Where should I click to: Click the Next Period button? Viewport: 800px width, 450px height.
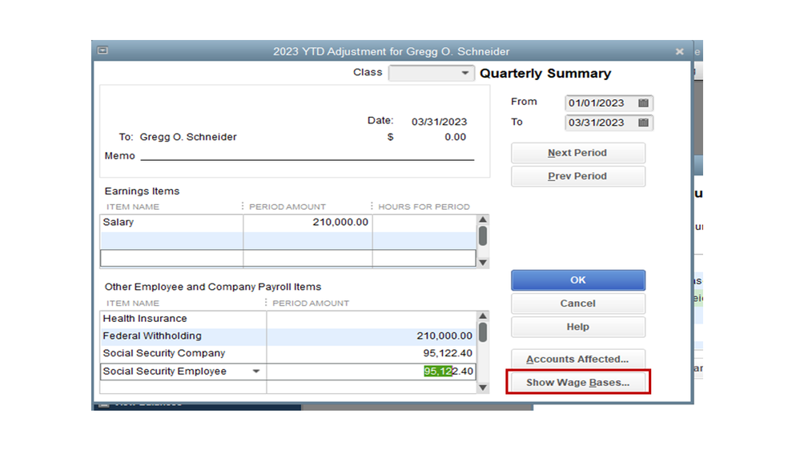click(577, 153)
